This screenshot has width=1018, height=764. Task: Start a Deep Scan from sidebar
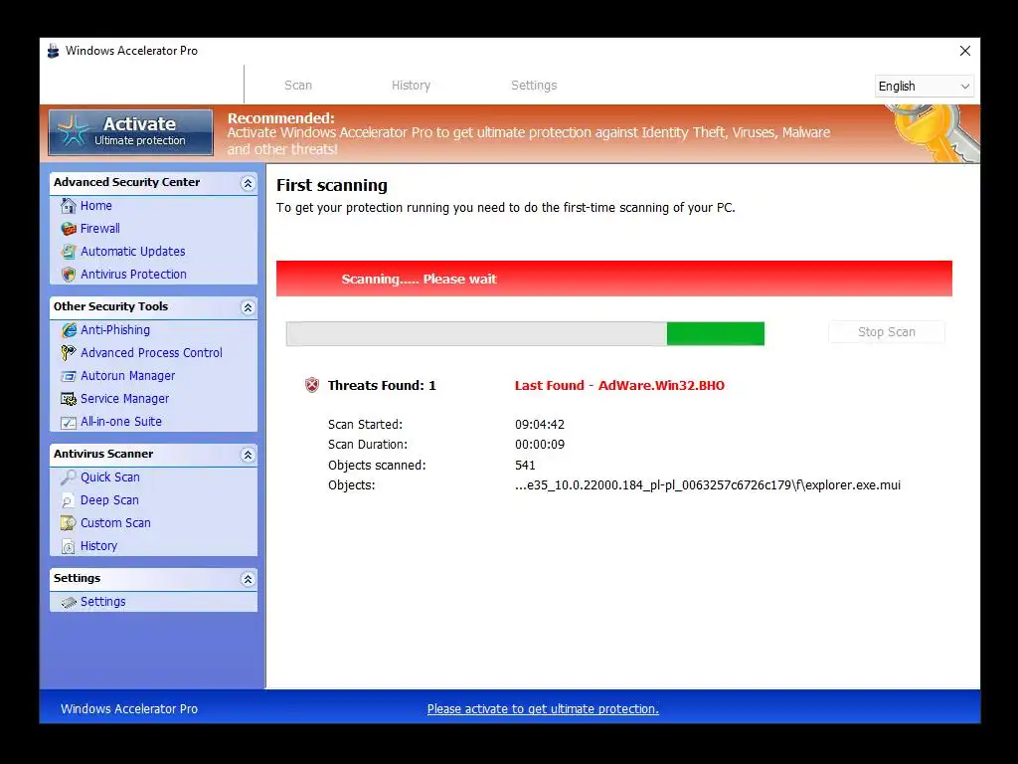coord(109,499)
